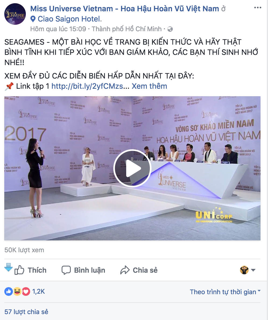Click the Chia sẻ share arrow icon
Image resolution: width=268 pixels, height=320 pixels.
pos(125,270)
